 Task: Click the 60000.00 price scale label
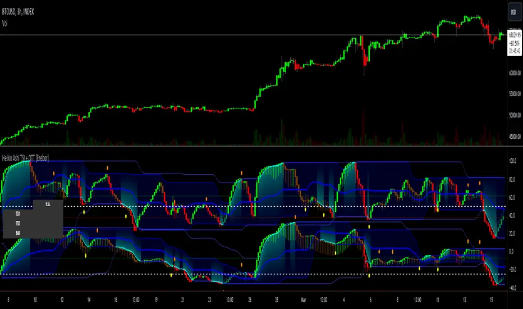[x=514, y=73]
